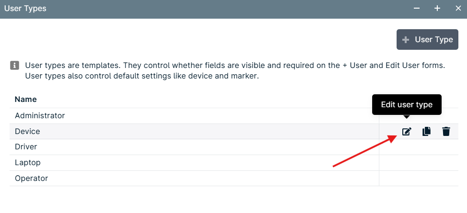Click the Name column header
Screen dimensions: 467x213
26,99
